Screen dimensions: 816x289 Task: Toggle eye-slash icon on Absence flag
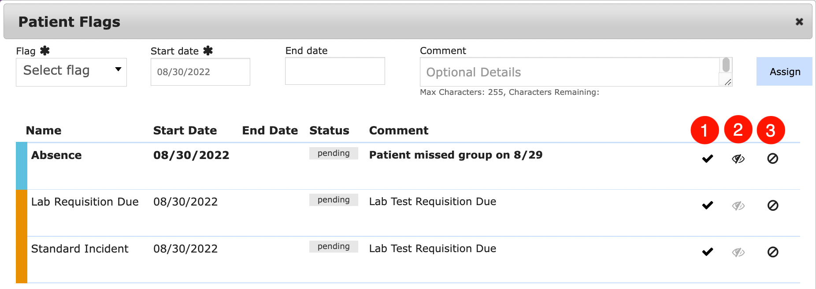pos(738,159)
